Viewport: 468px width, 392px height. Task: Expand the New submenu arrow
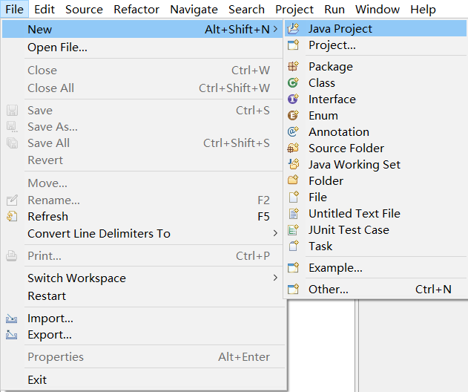275,29
